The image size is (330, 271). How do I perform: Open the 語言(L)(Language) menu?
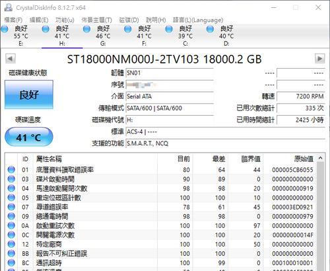click(198, 20)
